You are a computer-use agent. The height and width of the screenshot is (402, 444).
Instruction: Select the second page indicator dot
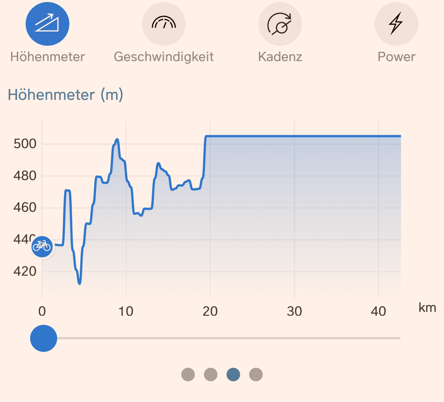[211, 375]
